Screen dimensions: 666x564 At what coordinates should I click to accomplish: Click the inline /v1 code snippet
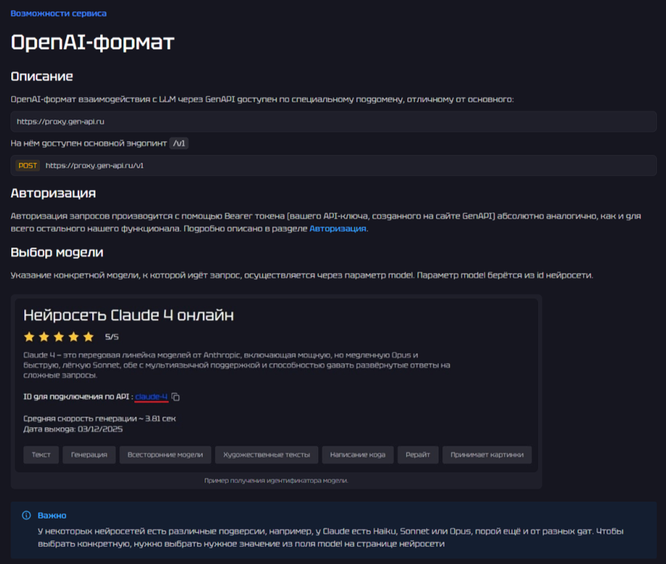(179, 144)
